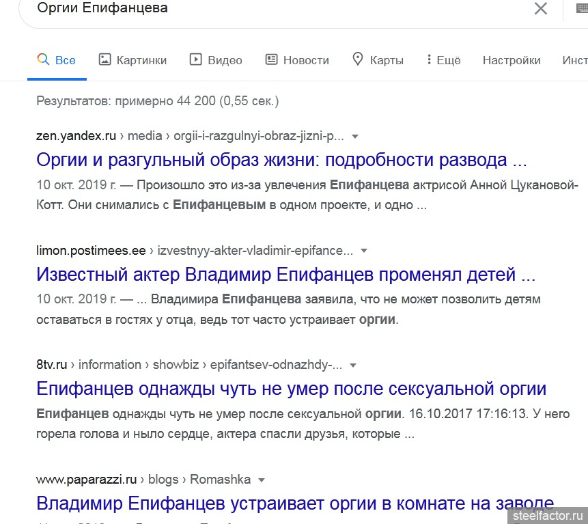Open result 'Известный актер Владимир Епифанцев променял детей'
This screenshot has height=524, width=588.
point(285,275)
